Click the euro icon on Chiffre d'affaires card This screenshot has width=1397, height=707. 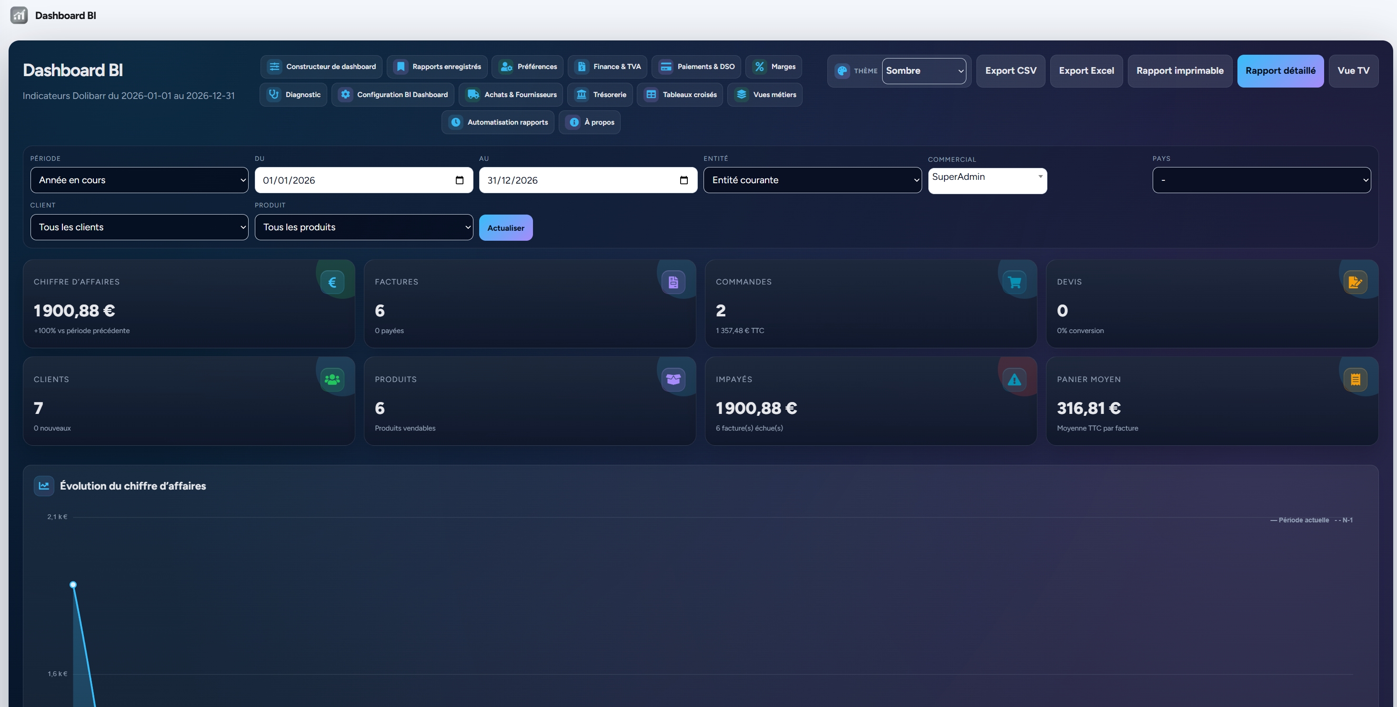[332, 282]
